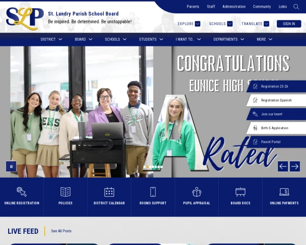Click the Pupil Appraisal reader icon
Viewport: 306px width, 245px height.
(196, 192)
